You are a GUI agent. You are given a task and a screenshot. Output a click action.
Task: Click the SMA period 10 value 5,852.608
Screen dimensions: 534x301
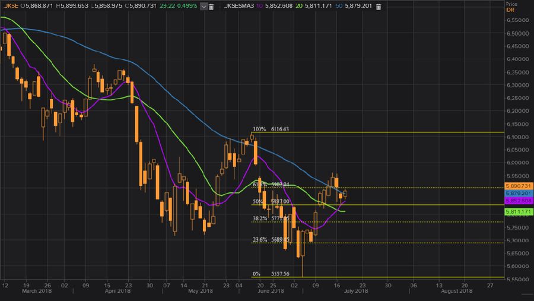coord(278,6)
